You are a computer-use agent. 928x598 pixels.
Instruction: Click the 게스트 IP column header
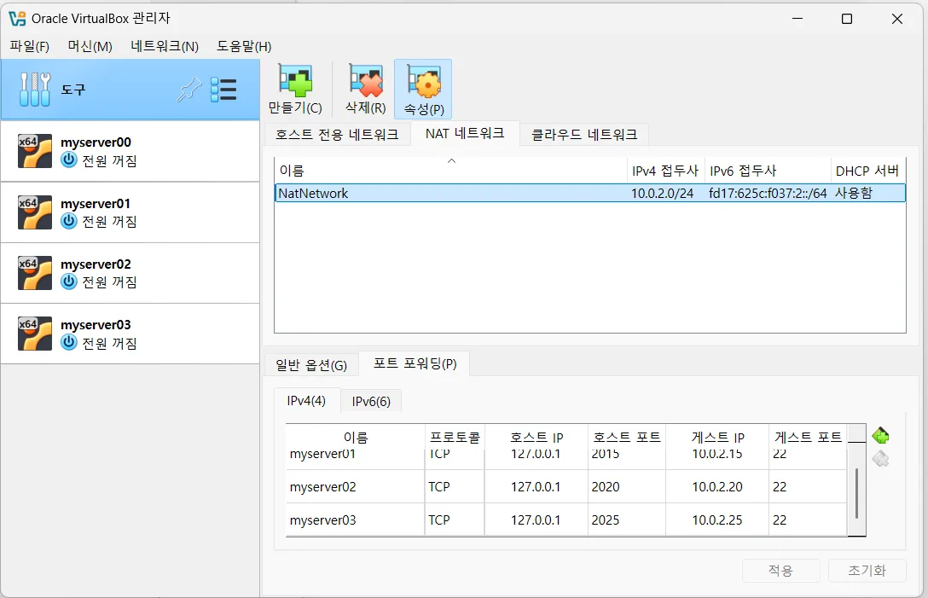pos(717,437)
